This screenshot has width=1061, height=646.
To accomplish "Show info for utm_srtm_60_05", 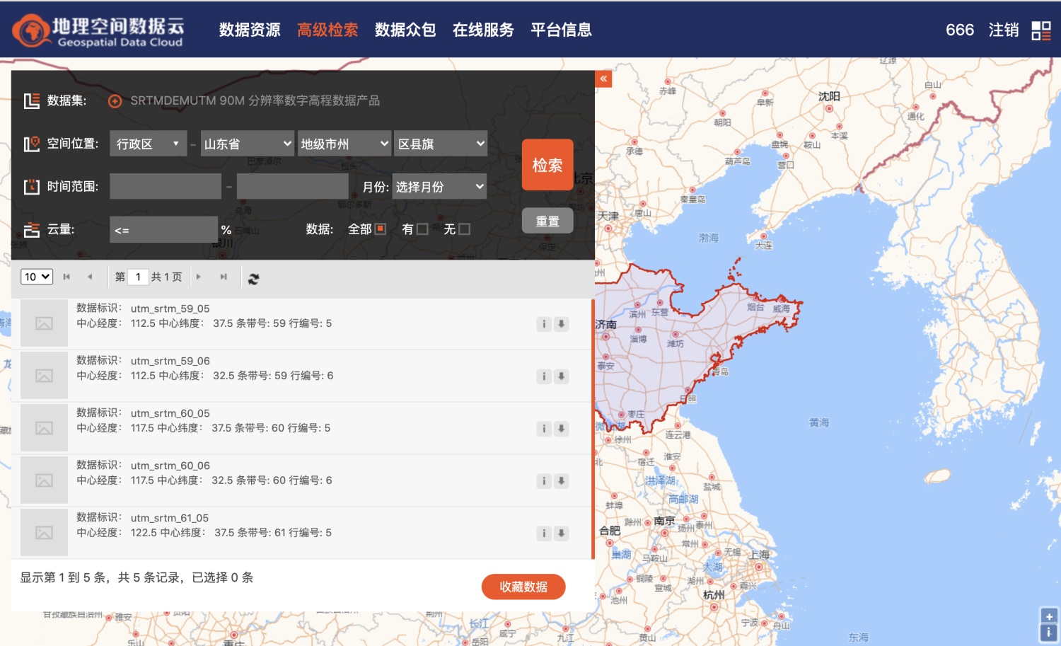I will pos(544,429).
